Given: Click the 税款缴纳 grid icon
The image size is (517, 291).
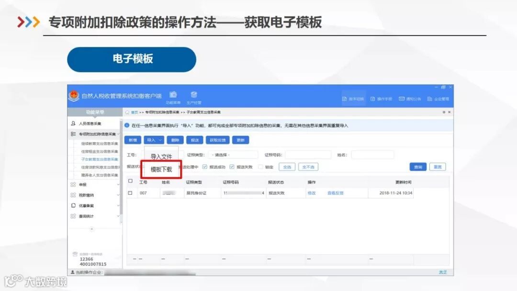Looking at the screenshot, I should pyautogui.click(x=73, y=195).
